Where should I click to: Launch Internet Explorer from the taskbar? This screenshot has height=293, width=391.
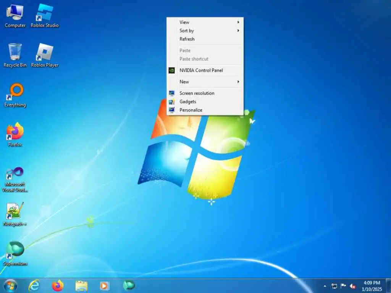[34, 285]
